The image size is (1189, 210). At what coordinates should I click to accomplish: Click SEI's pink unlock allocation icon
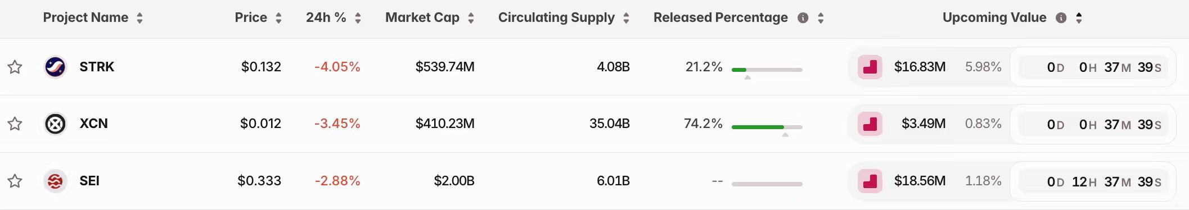870,181
